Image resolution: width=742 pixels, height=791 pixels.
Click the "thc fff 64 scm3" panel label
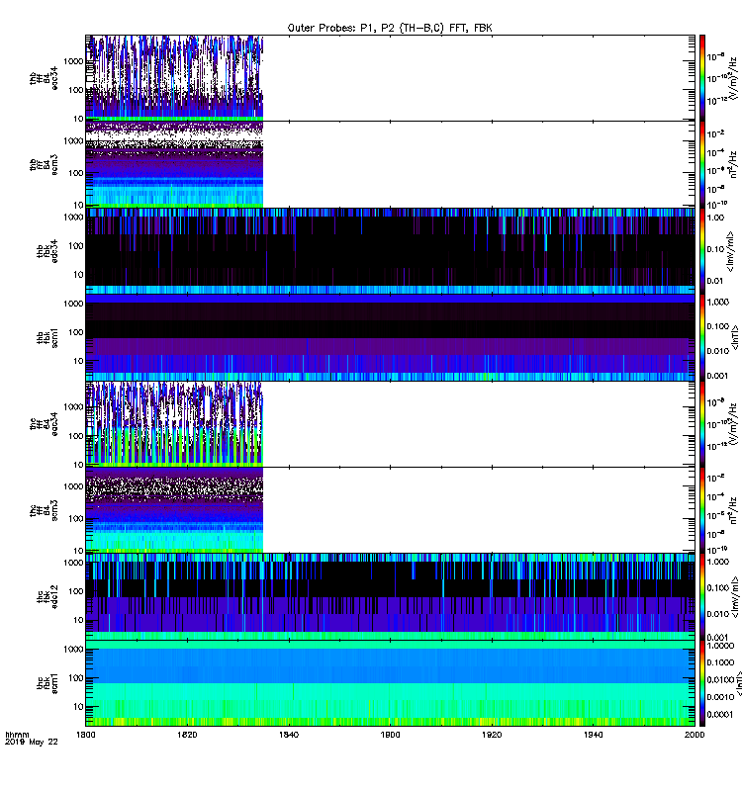pos(44,510)
